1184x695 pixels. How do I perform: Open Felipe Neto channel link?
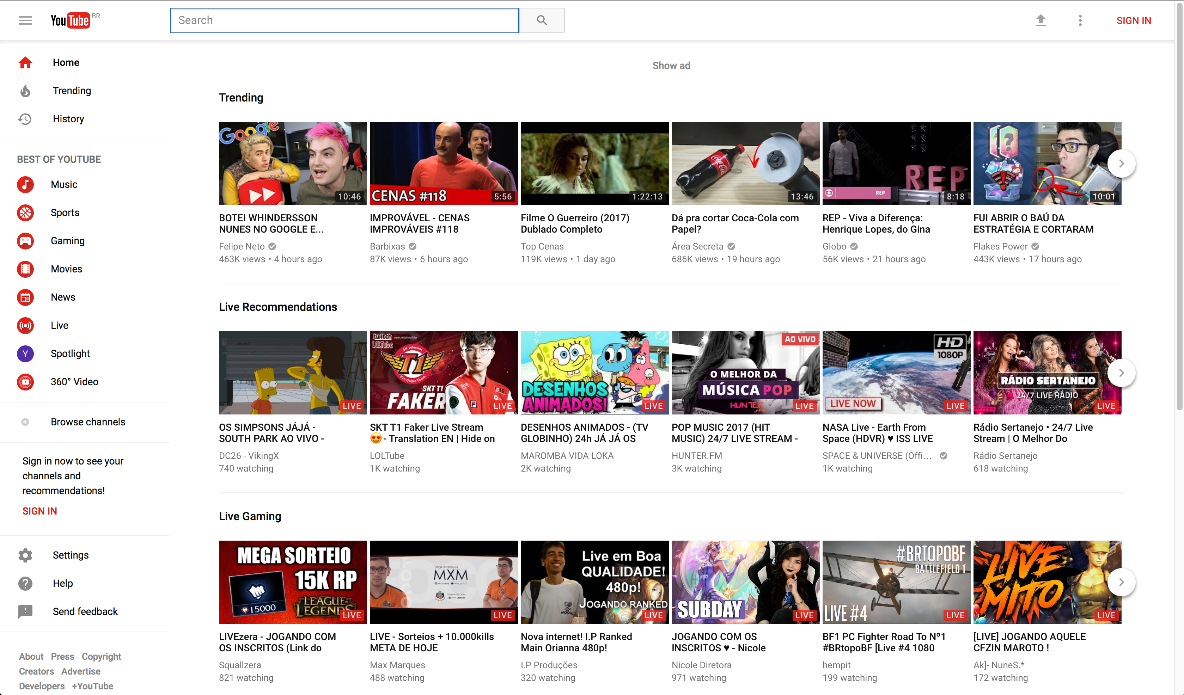click(242, 246)
